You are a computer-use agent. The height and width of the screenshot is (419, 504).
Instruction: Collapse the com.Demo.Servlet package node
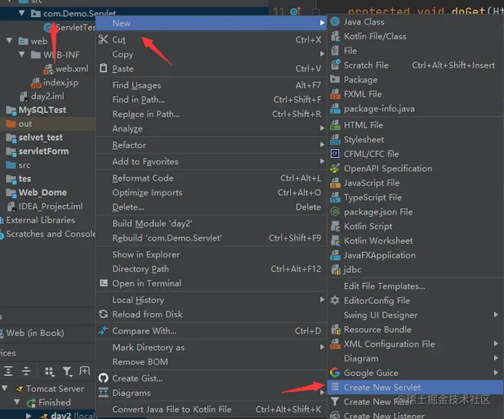[22, 13]
